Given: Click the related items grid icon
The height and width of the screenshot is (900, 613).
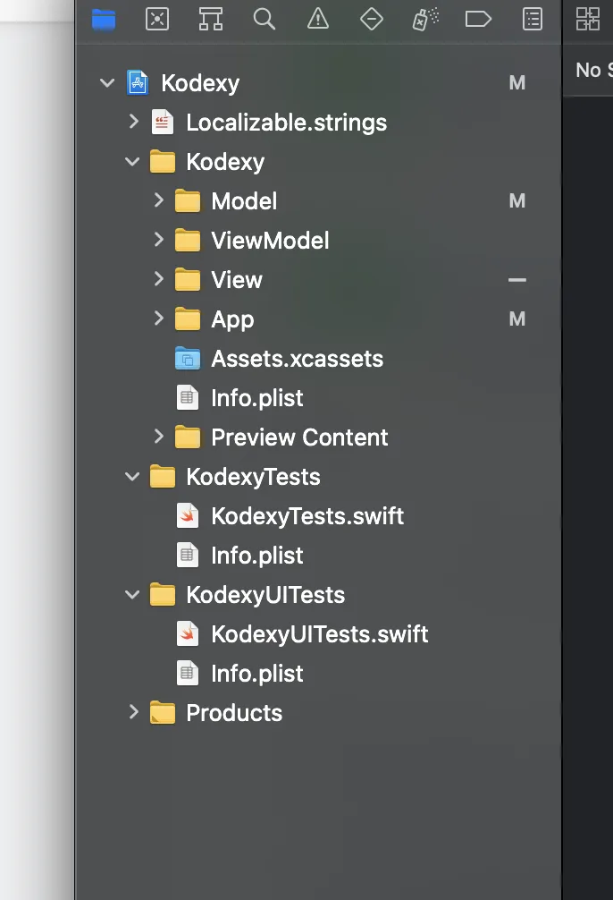Looking at the screenshot, I should click(x=588, y=19).
